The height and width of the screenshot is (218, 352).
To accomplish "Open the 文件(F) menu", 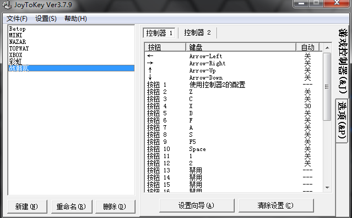I will [x=17, y=19].
